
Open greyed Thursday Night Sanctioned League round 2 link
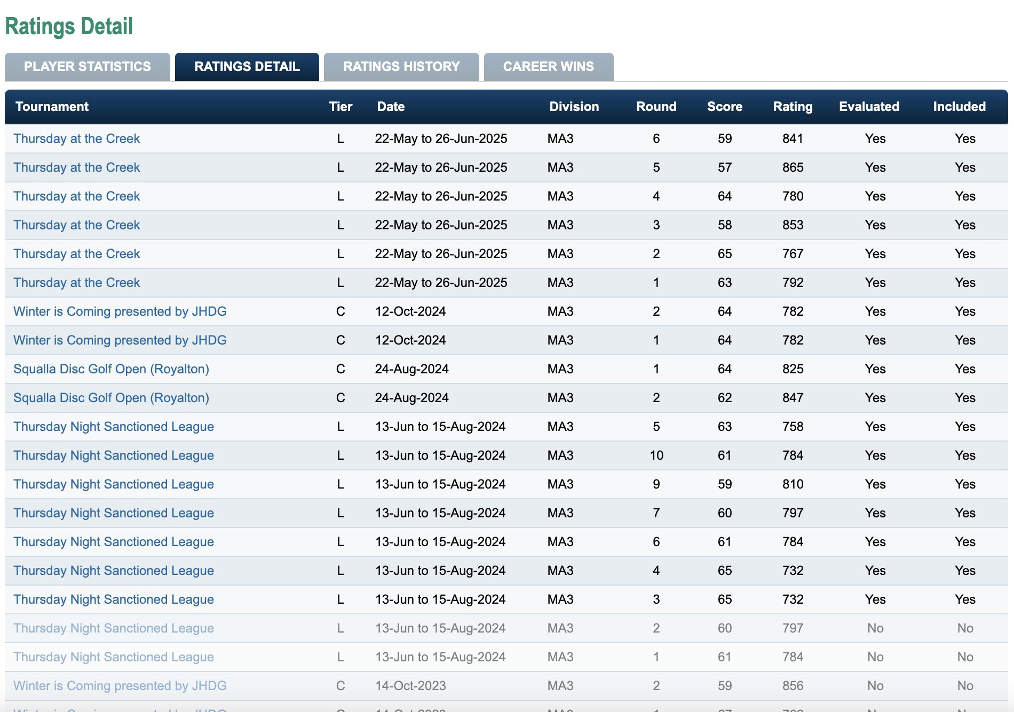(x=114, y=628)
